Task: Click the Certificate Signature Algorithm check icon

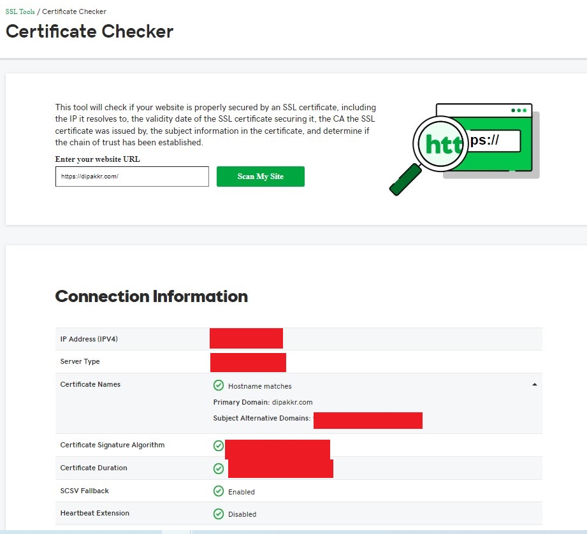Action: 219,445
